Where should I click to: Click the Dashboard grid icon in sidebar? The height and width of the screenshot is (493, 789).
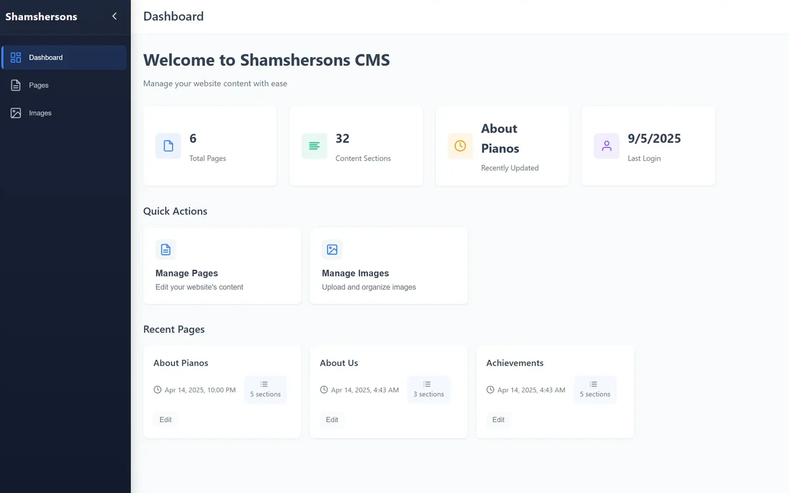16,57
